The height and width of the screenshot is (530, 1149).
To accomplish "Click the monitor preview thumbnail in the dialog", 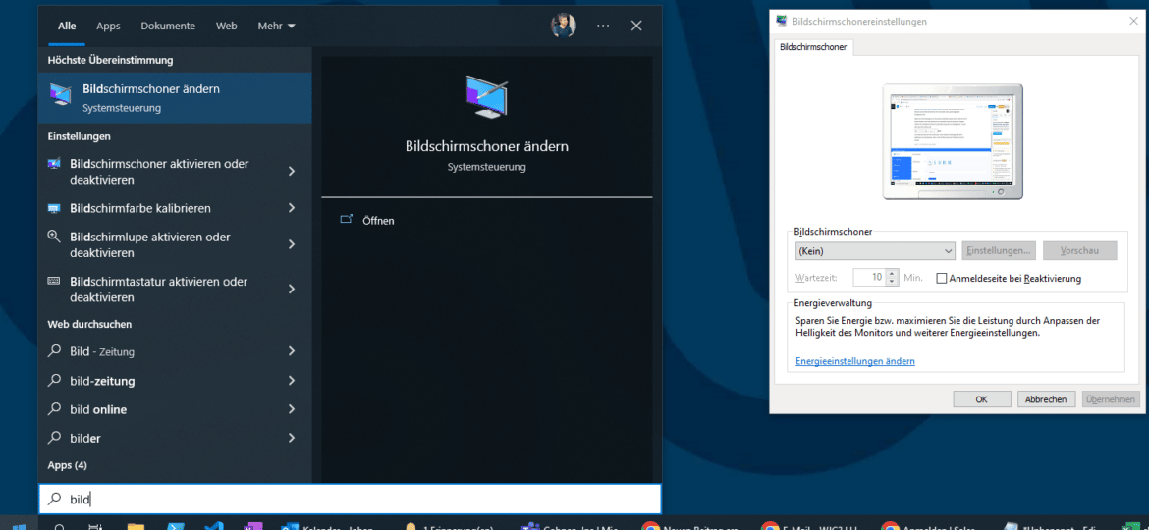I will (953, 140).
